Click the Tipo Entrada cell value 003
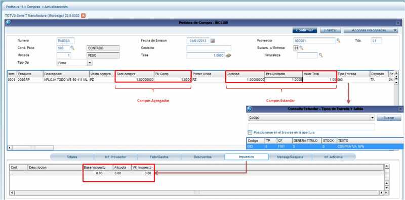The height and width of the screenshot is (200, 405). tap(353, 80)
